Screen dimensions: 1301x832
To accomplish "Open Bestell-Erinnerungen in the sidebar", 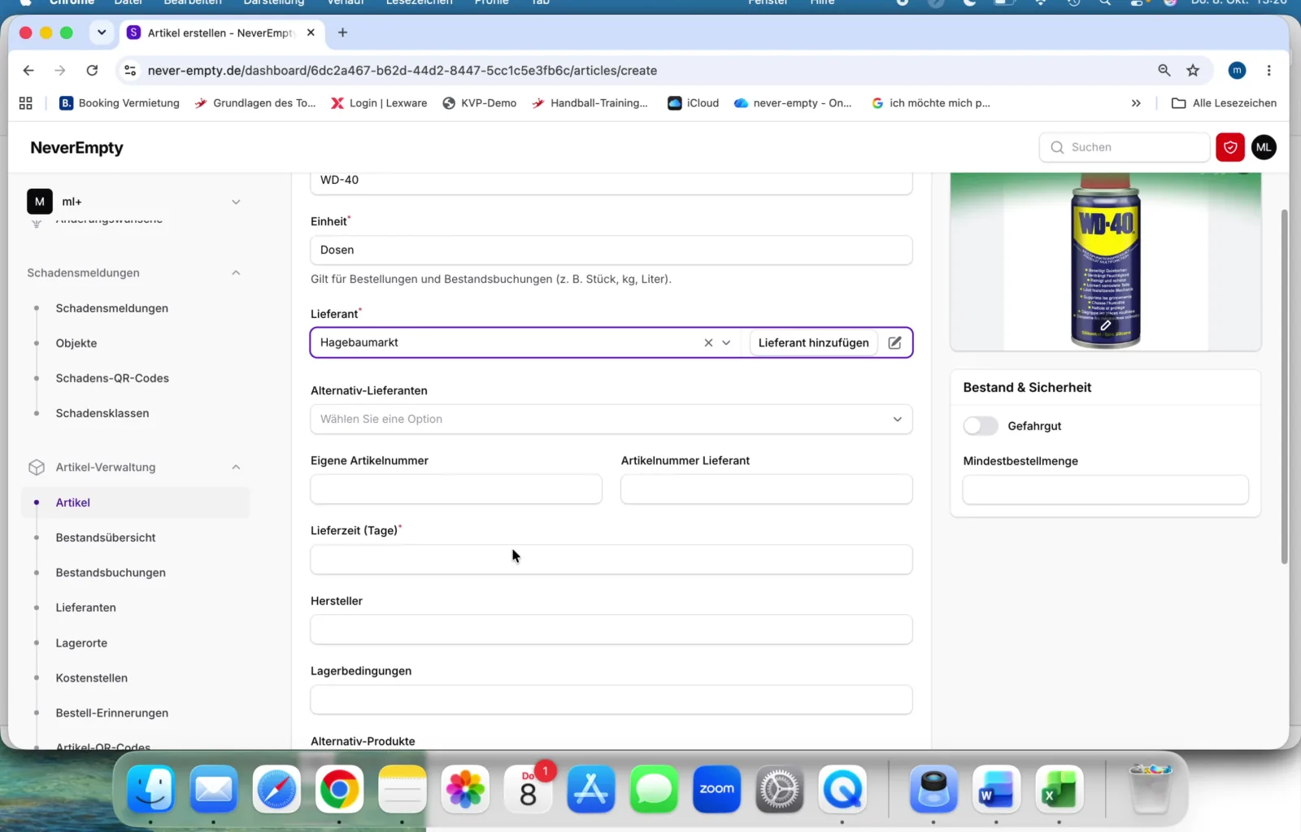I will [x=112, y=713].
